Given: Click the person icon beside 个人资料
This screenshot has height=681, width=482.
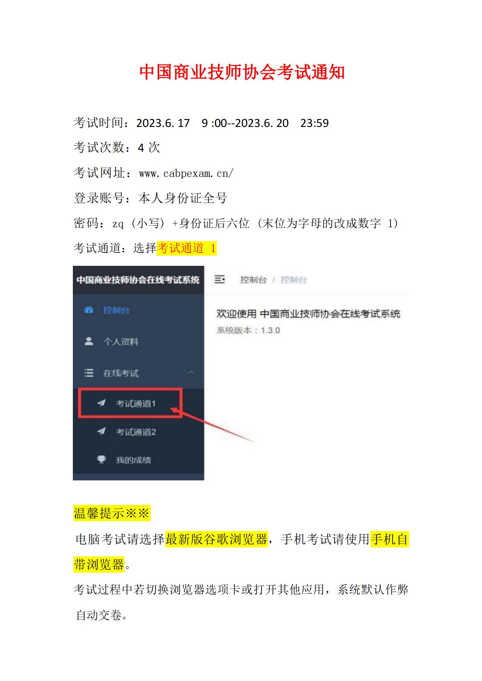Looking at the screenshot, I should point(89,341).
